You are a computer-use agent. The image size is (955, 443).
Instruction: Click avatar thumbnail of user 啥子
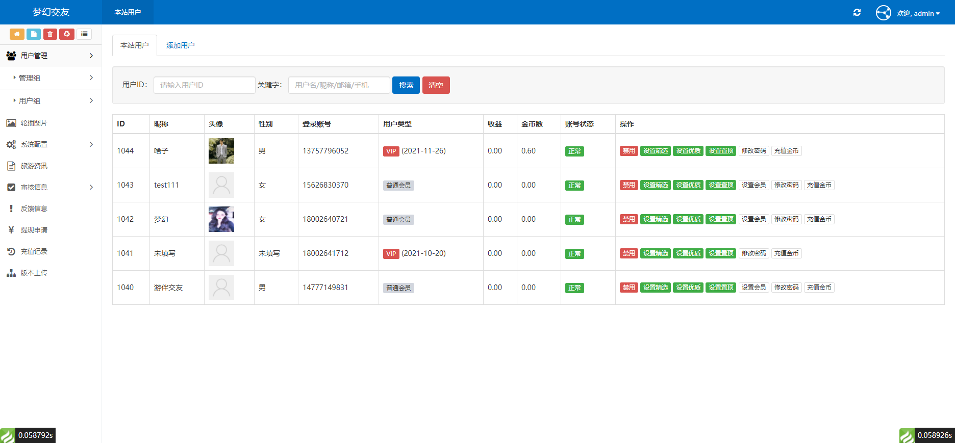pos(221,151)
